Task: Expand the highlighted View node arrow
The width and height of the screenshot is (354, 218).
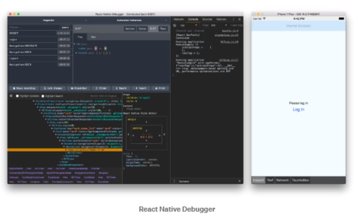Action: point(66,150)
